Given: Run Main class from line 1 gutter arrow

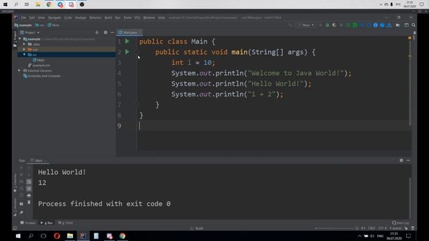Looking at the screenshot, I should click(127, 42).
